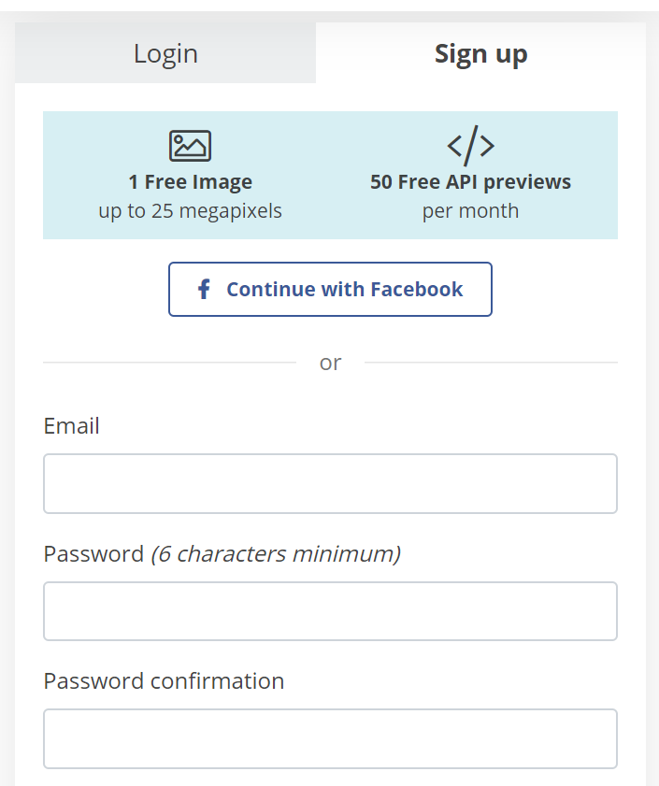659x786 pixels.
Task: Select the Password confirmation input field
Action: click(330, 738)
